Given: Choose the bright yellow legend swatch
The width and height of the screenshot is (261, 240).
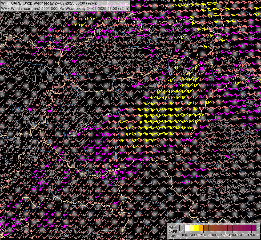Looking at the screenshot, I should 196,228.
